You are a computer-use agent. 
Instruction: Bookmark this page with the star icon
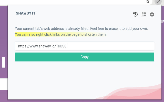pos(148,2)
